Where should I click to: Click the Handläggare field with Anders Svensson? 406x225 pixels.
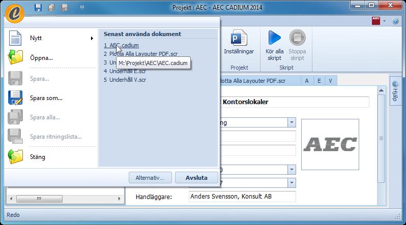(242, 197)
